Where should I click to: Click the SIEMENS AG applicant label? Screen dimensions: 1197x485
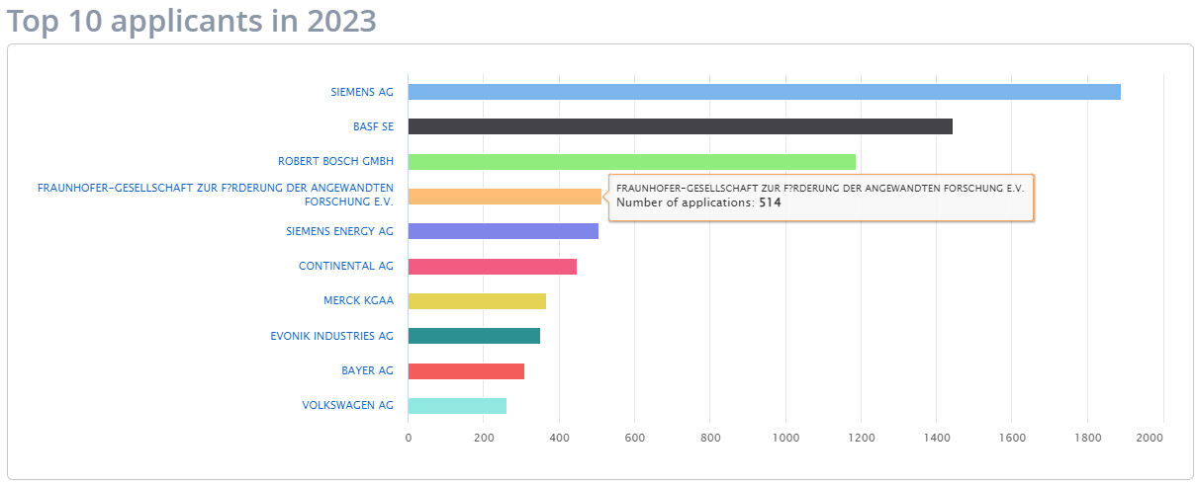coord(361,92)
